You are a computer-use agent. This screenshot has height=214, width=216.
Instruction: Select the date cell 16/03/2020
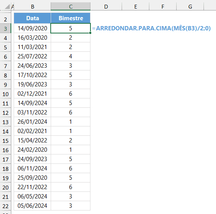[32, 38]
